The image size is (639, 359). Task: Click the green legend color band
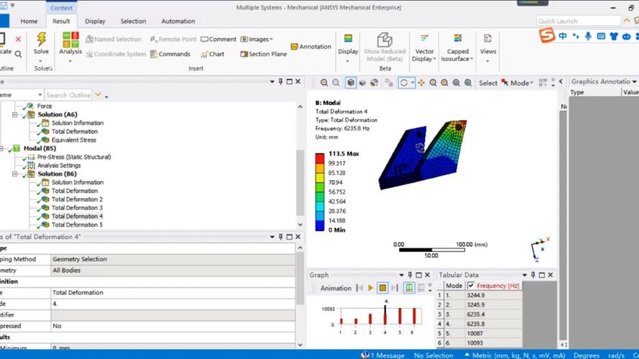coord(319,187)
